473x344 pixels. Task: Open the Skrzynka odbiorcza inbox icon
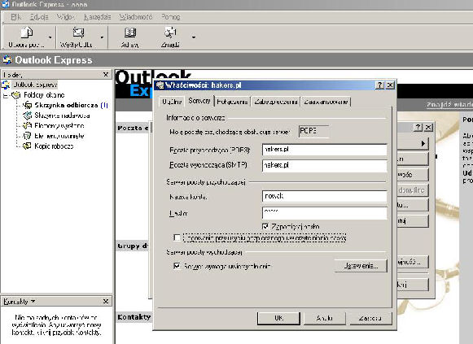click(27, 105)
